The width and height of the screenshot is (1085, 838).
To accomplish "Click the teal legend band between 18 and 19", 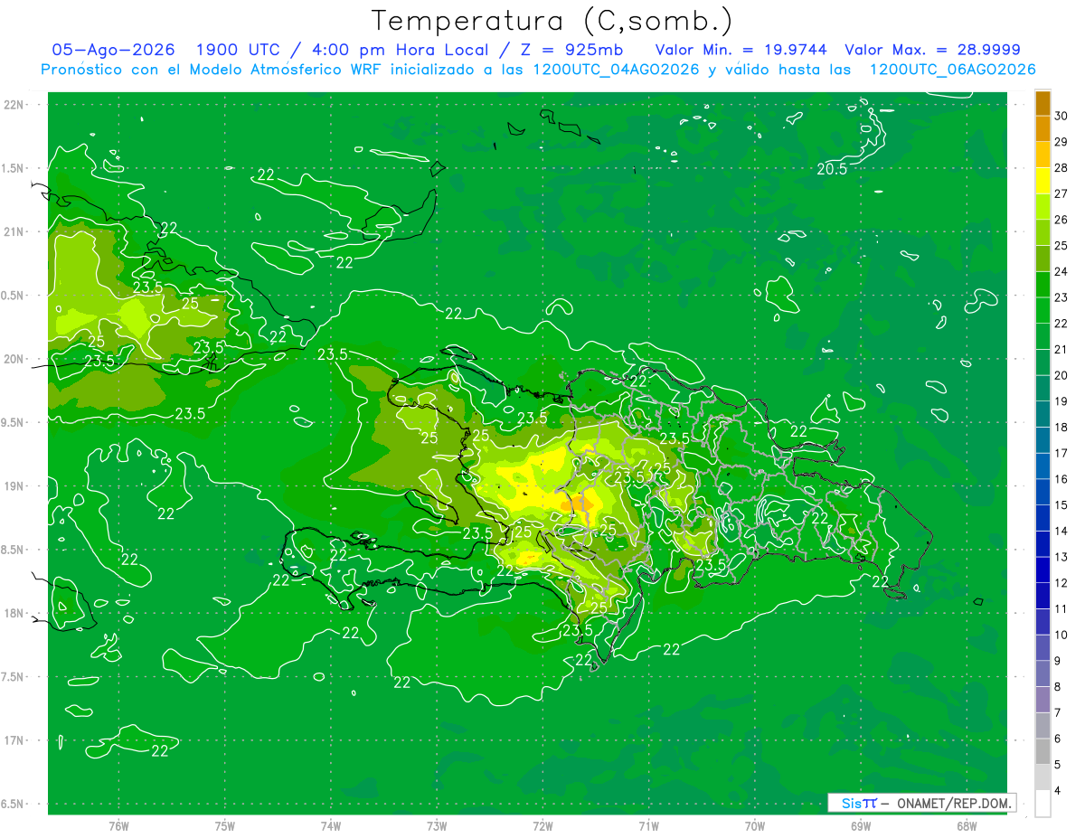I will pyautogui.click(x=1043, y=414).
